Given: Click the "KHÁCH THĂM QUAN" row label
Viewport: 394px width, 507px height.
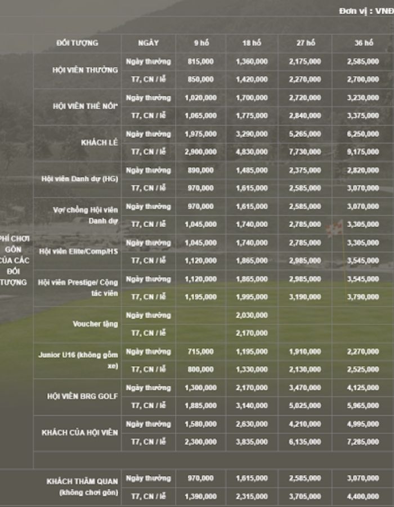Looking at the screenshot, I should pos(82,482).
